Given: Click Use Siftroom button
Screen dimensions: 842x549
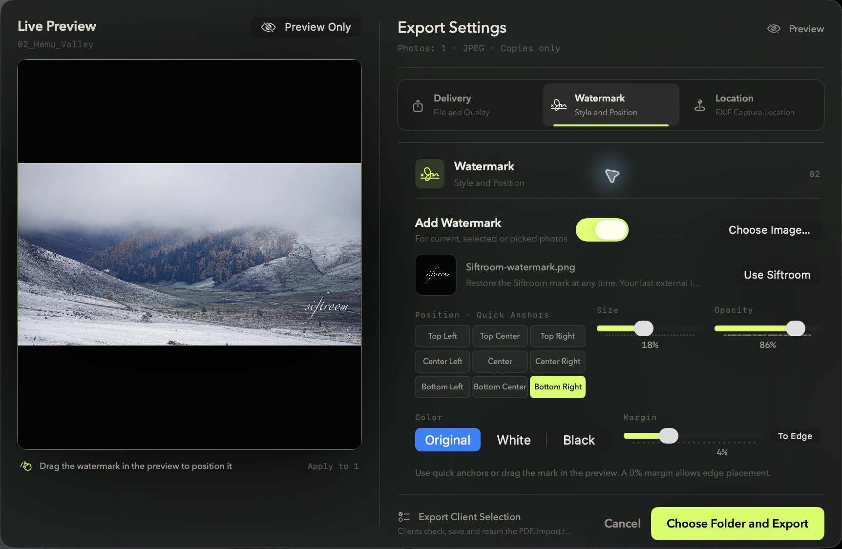Looking at the screenshot, I should pos(777,275).
